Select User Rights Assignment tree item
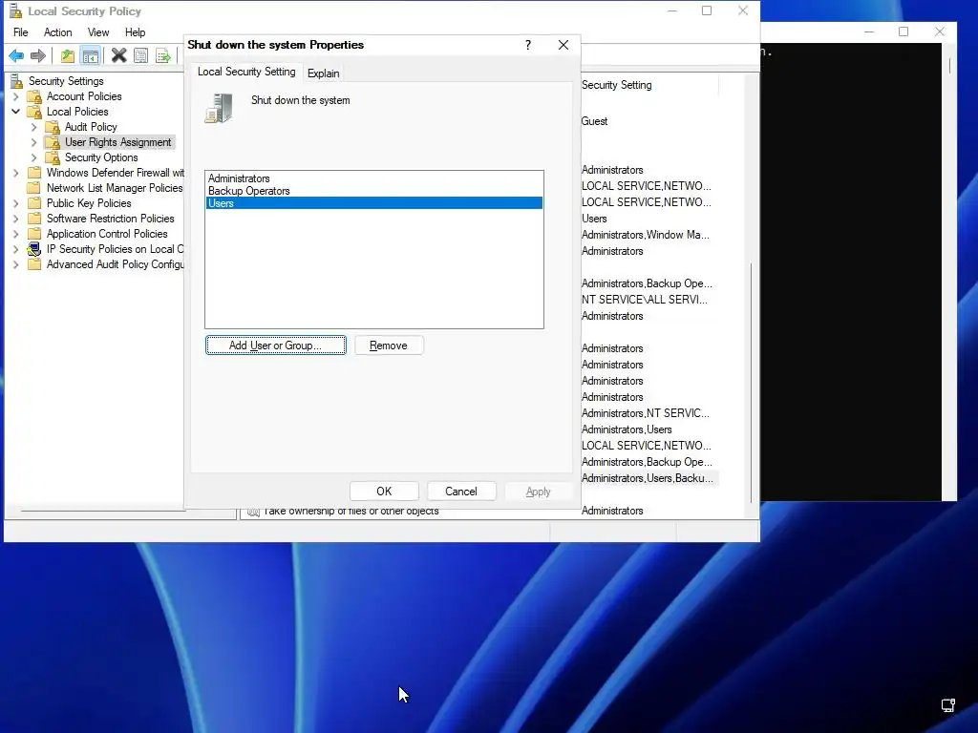This screenshot has width=978, height=733. tap(117, 142)
